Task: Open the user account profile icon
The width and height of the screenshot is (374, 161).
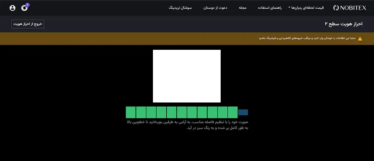Action: 12,8
